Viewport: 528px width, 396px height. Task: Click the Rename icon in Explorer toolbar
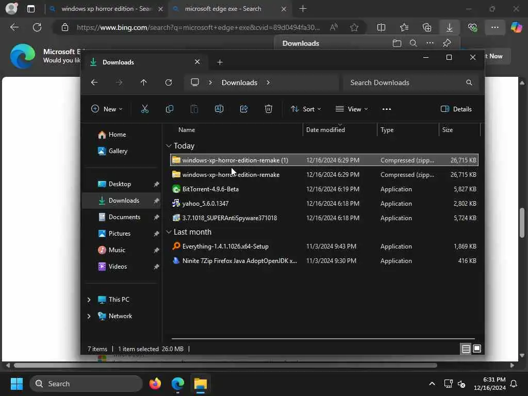[x=219, y=109]
